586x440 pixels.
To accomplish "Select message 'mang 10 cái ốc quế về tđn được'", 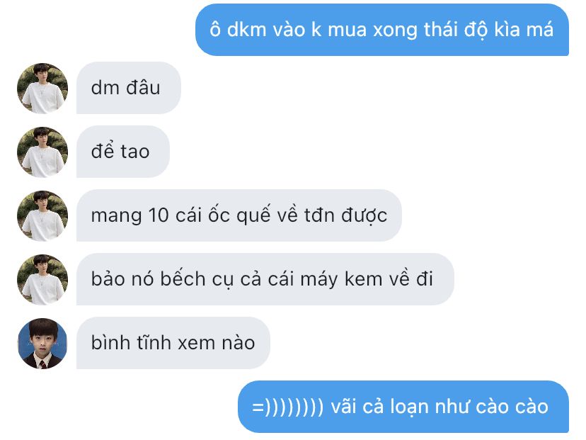I will point(239,215).
